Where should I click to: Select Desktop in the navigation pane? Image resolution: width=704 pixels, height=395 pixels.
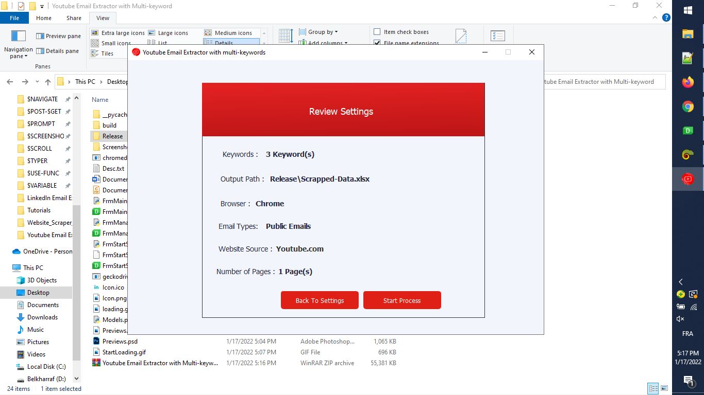38,293
